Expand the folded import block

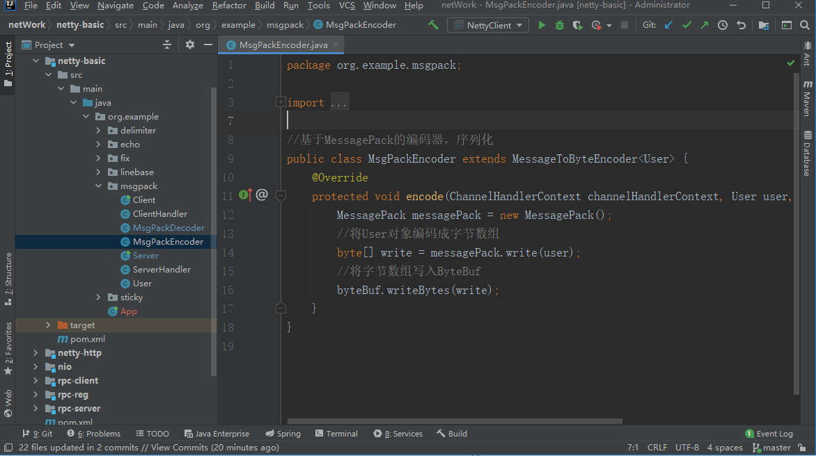pos(281,102)
